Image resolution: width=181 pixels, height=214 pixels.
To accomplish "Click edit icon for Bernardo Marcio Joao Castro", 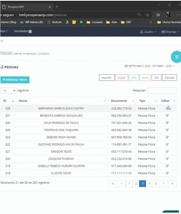I will coord(167,108).
